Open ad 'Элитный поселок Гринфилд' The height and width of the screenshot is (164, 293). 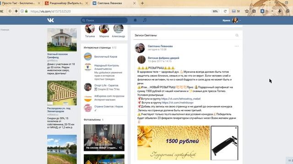(x=57, y=56)
